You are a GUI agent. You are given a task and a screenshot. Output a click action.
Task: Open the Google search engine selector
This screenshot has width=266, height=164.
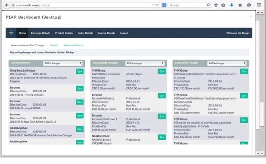[165, 5]
